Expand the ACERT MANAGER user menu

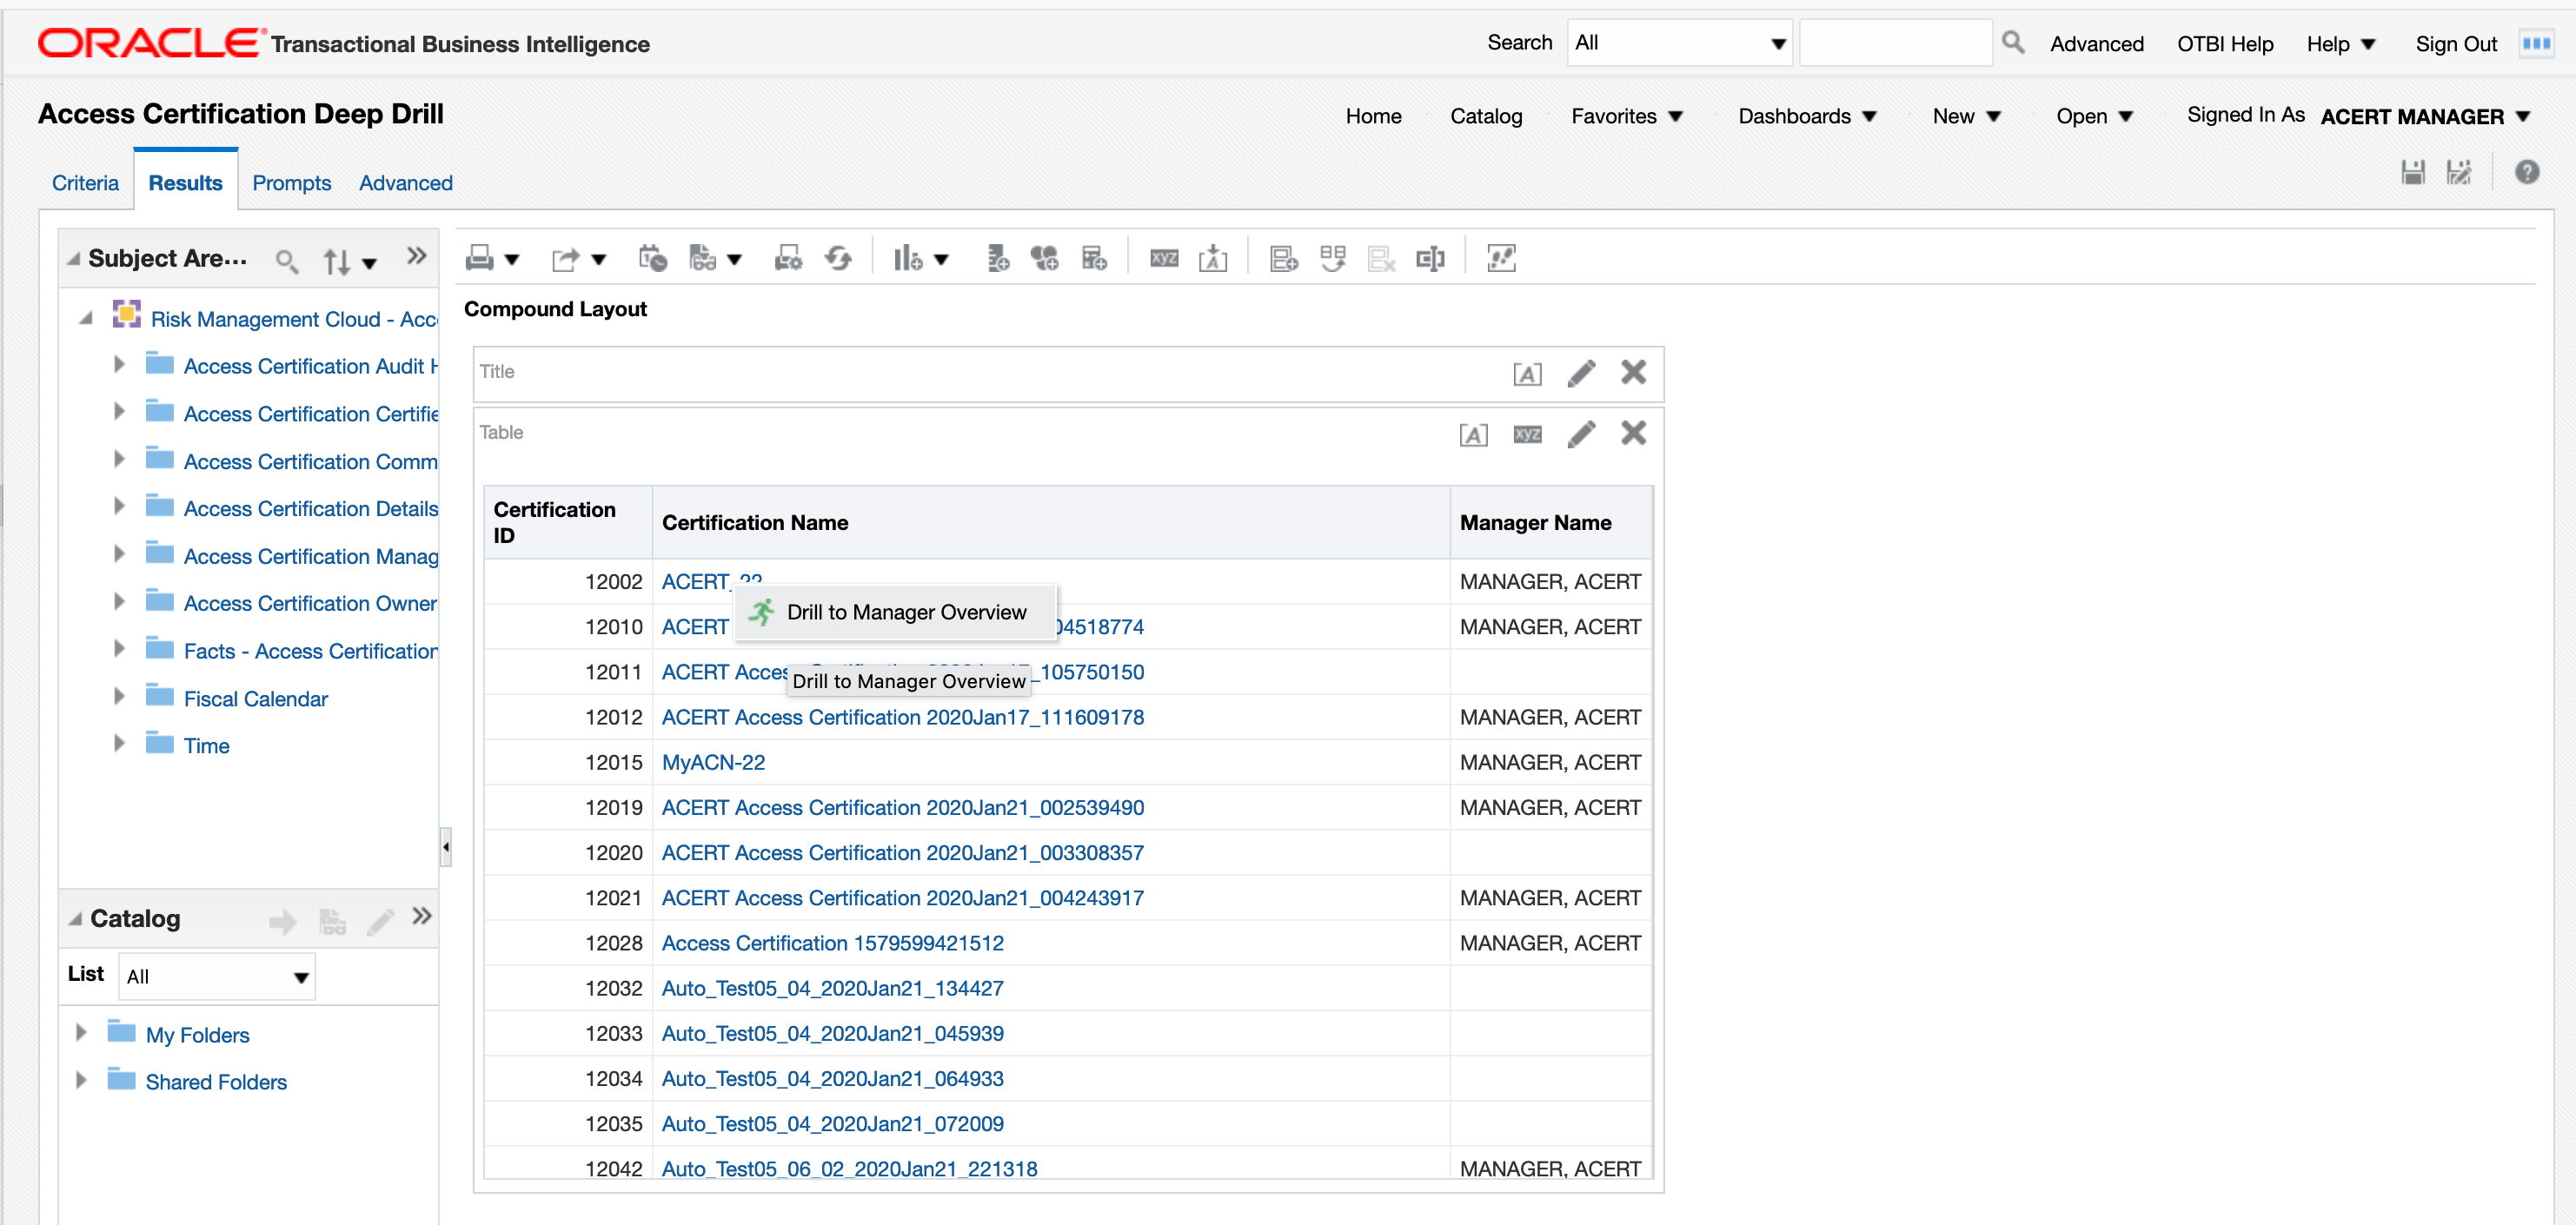(2425, 117)
